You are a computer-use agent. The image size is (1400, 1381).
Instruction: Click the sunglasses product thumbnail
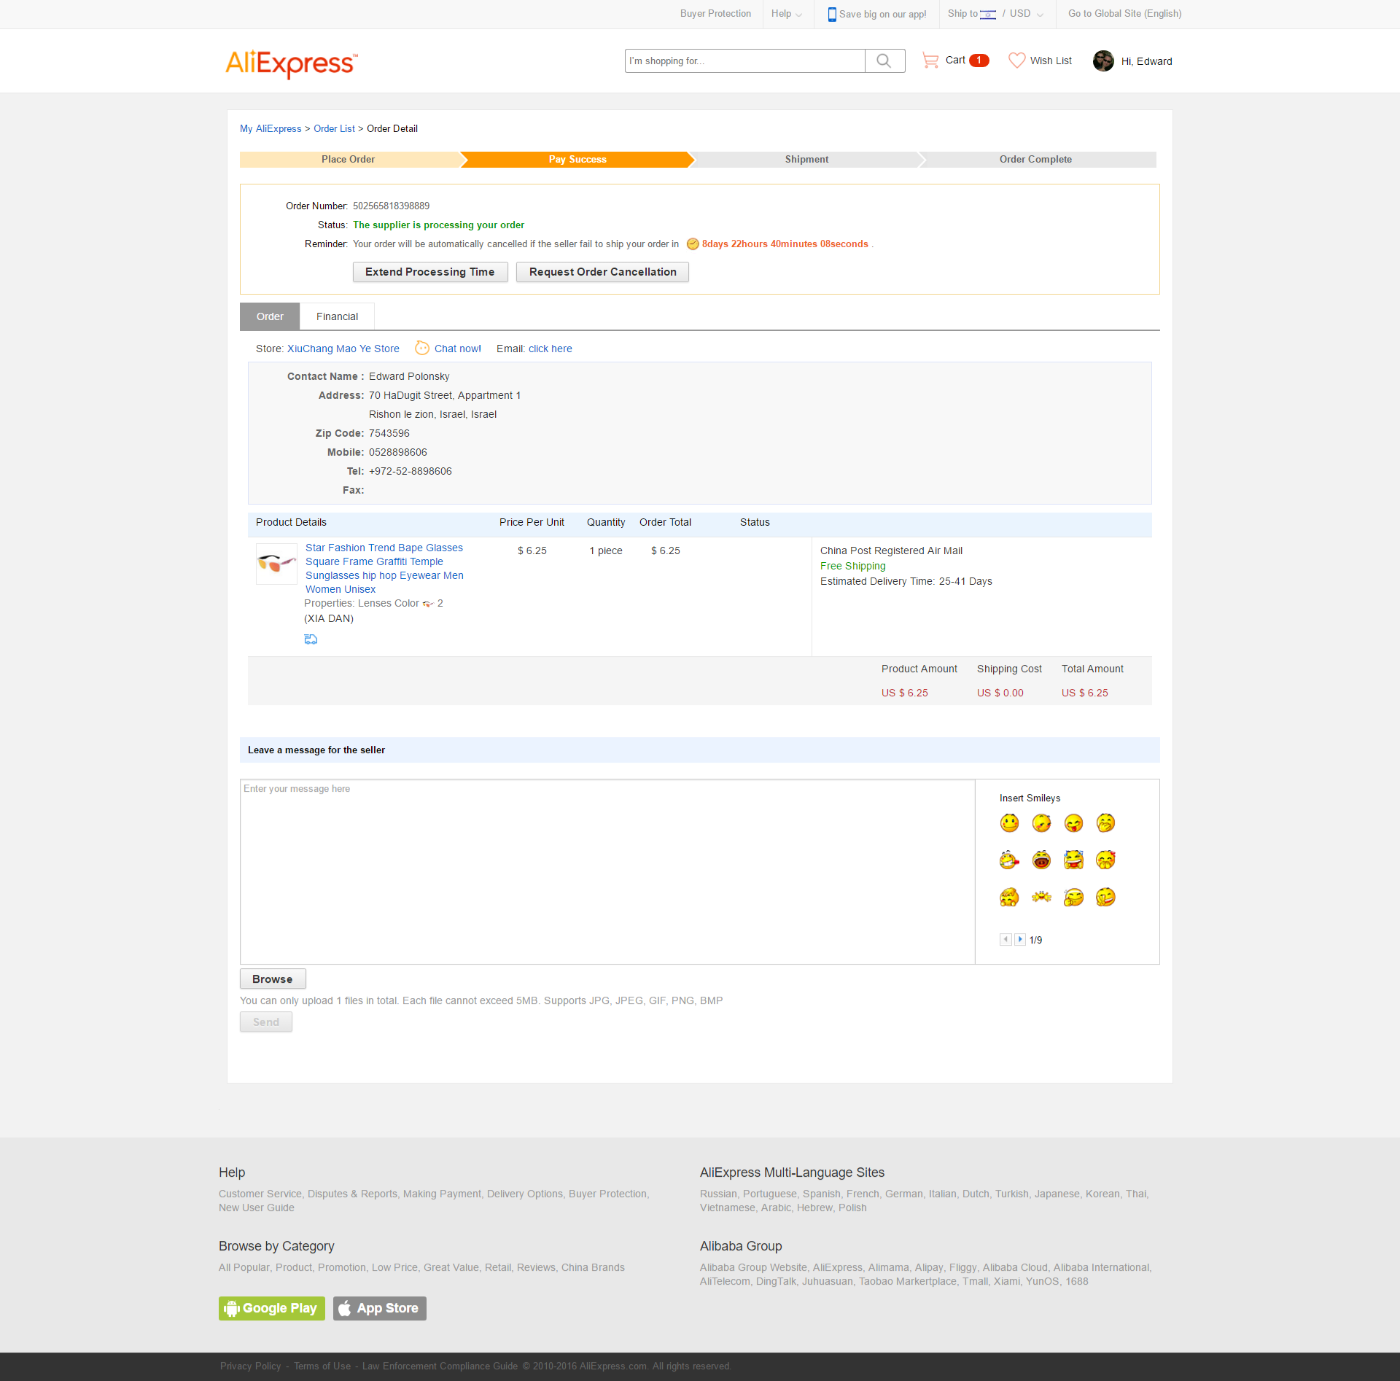[276, 564]
